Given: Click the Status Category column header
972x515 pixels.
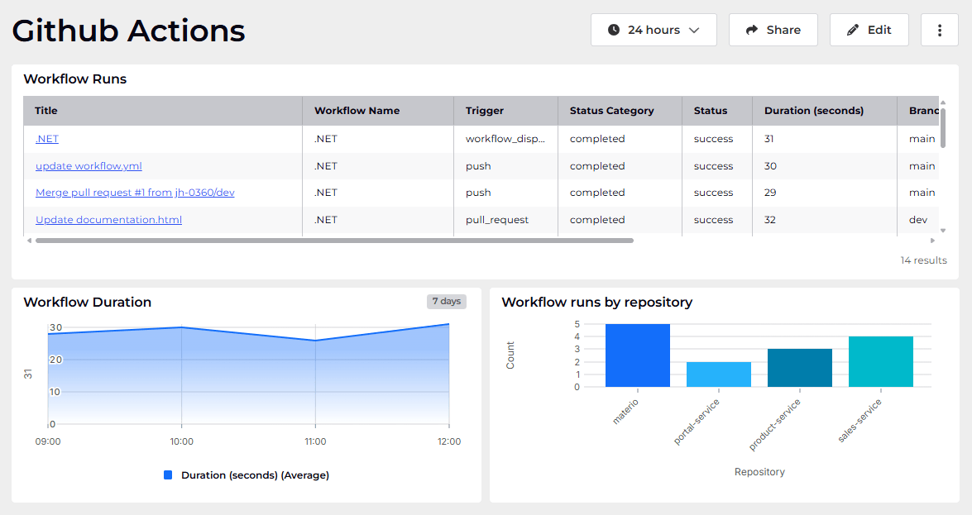Looking at the screenshot, I should coord(611,111).
